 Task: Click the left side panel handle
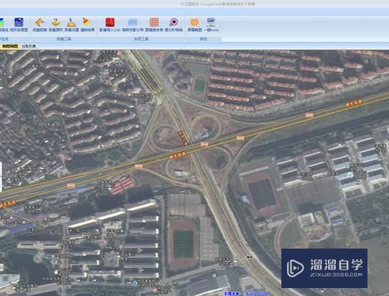tap(1, 177)
